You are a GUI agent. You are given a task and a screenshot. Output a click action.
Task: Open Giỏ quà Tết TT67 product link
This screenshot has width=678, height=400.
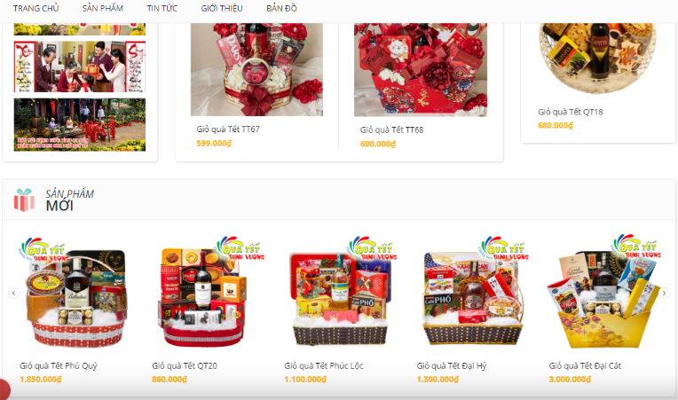click(x=228, y=129)
